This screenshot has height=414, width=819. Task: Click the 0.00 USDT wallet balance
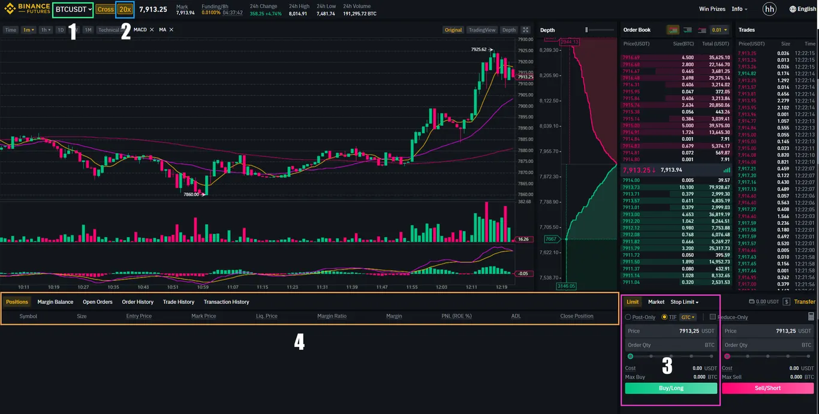tap(769, 302)
